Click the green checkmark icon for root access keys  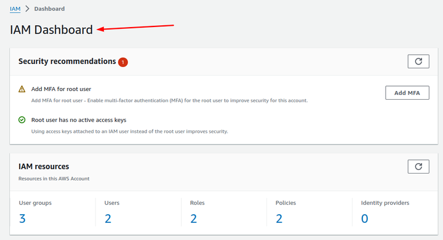(22, 120)
